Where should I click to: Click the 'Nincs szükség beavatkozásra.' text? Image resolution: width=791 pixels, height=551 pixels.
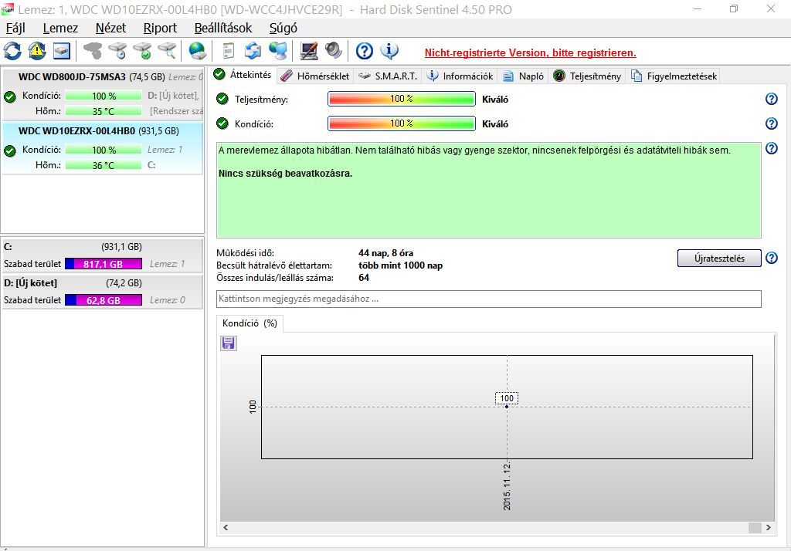tap(286, 174)
